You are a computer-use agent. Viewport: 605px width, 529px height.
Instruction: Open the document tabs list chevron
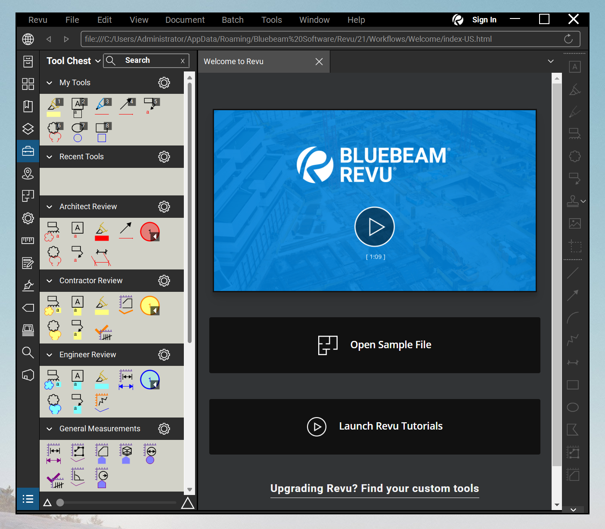550,61
